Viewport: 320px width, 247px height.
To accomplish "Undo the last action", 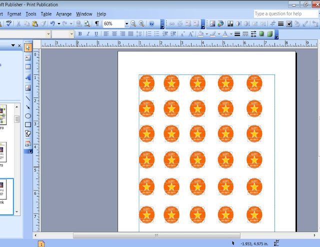I will [x=52, y=23].
